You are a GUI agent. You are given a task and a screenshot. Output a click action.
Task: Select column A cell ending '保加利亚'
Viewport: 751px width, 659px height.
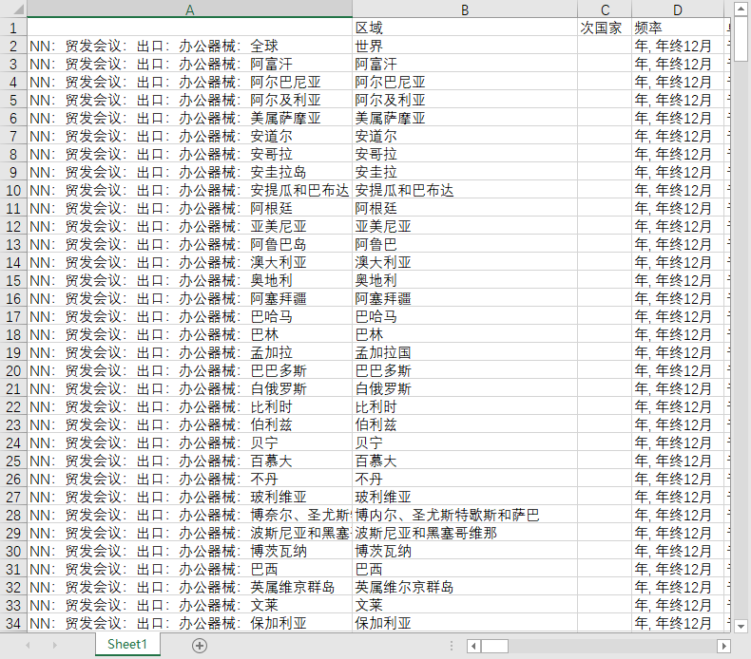[190, 623]
